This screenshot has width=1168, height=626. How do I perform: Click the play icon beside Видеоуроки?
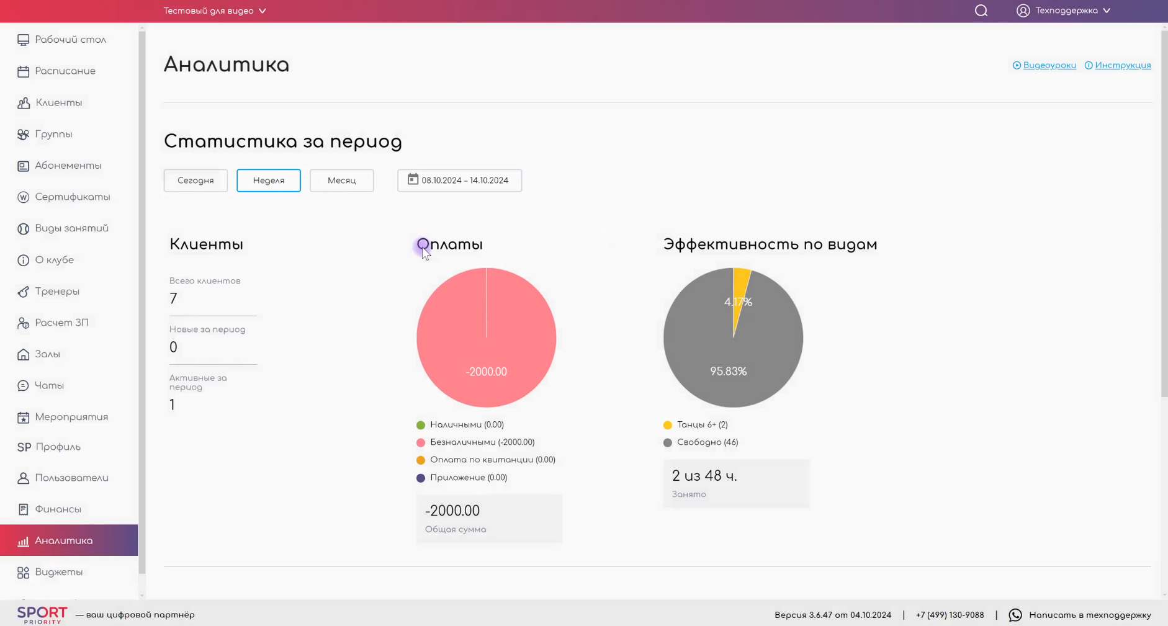point(1017,65)
